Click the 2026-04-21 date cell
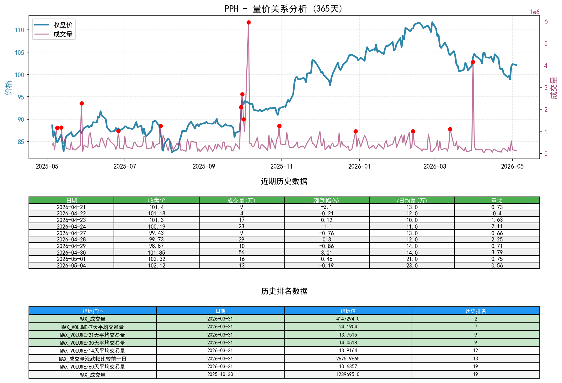Screen dimensions: 562x383 click(x=71, y=207)
